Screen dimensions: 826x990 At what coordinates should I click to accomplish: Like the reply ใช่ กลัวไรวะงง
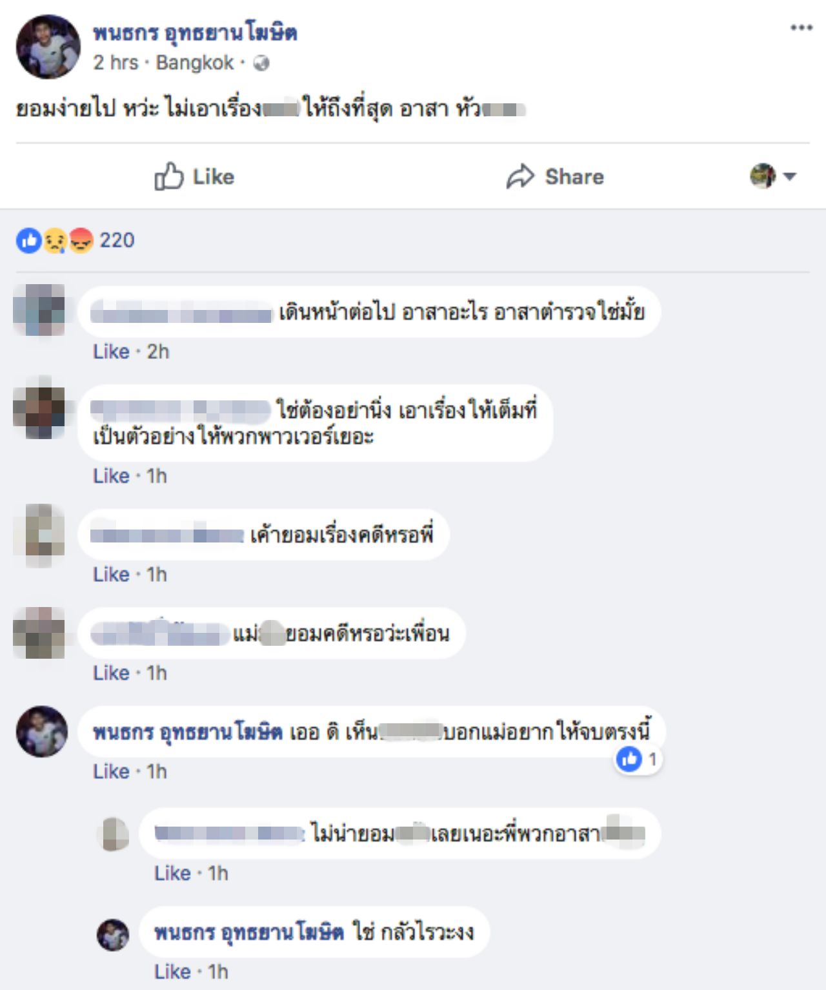(x=172, y=972)
